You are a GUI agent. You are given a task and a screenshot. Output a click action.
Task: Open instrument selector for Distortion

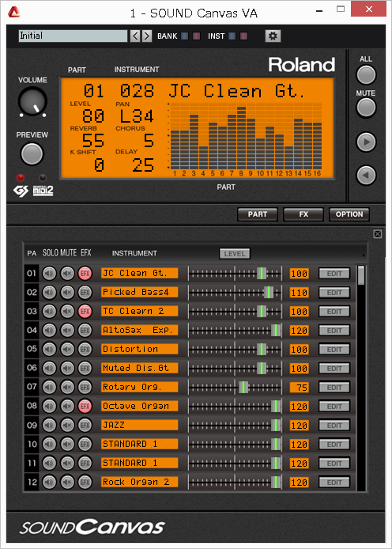(140, 349)
